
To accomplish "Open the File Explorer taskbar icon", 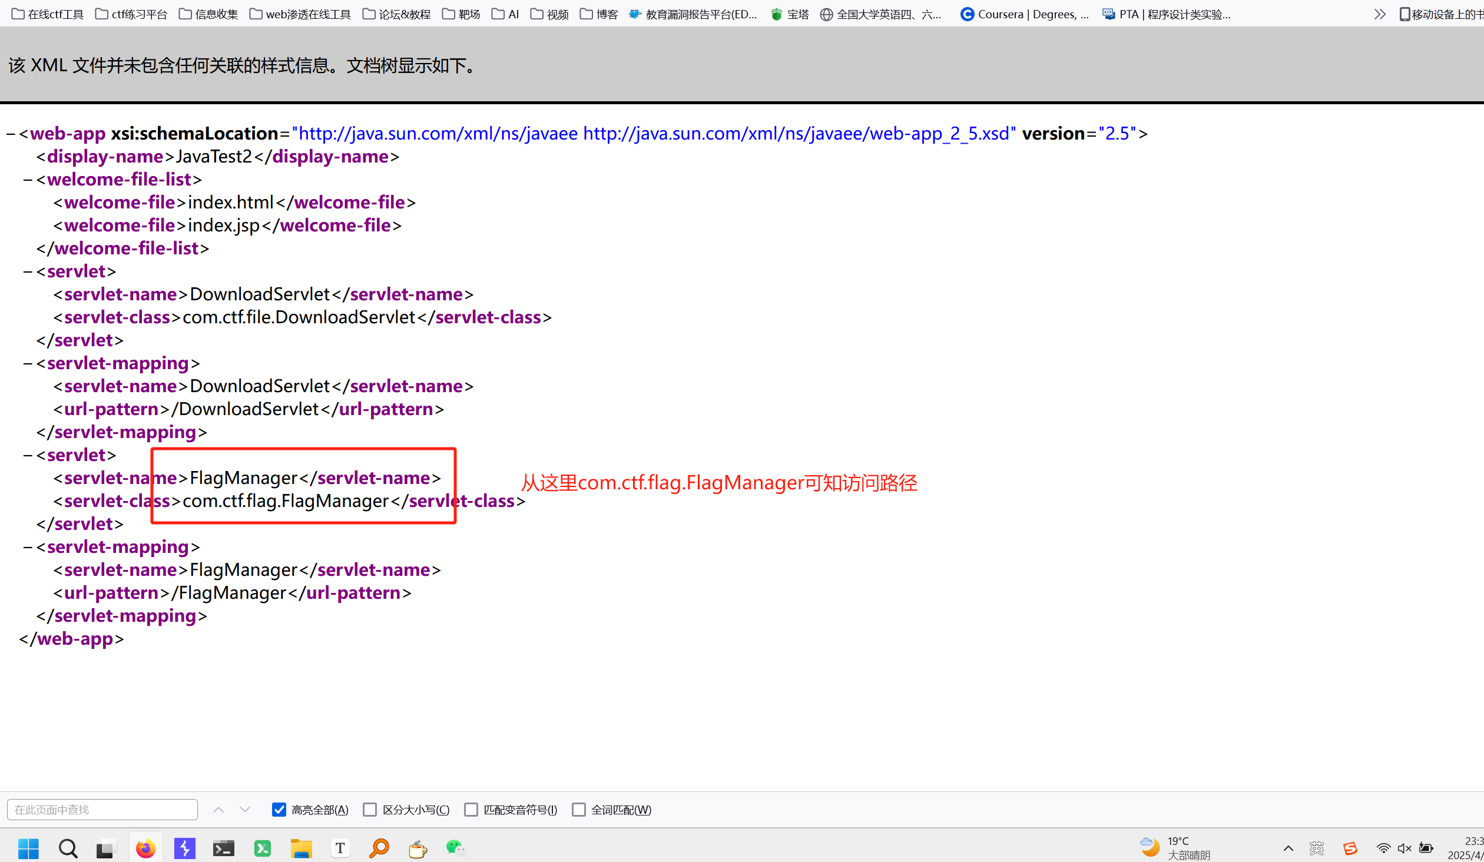I will [x=301, y=848].
